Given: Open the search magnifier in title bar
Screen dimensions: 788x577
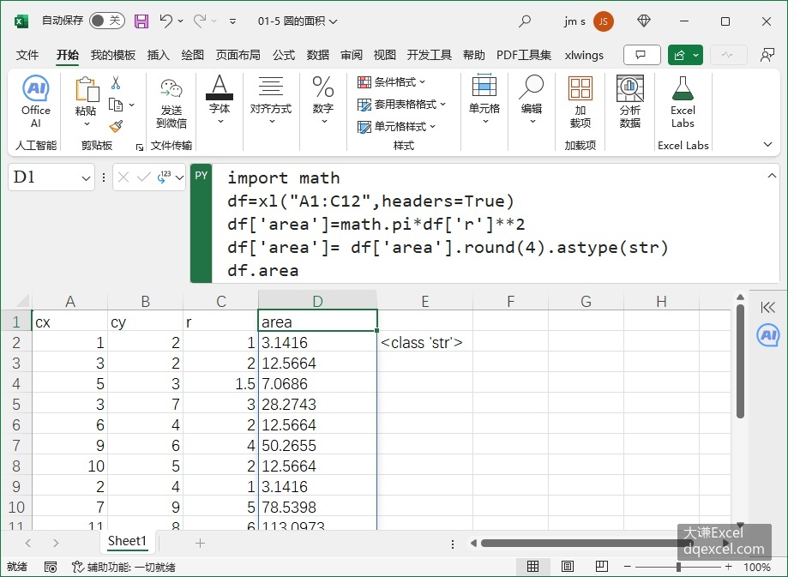Looking at the screenshot, I should (525, 21).
